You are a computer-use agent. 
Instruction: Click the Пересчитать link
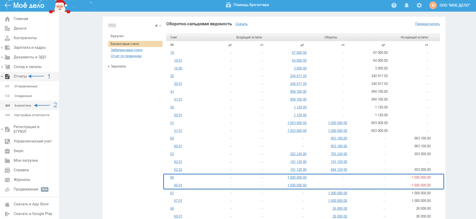click(x=427, y=24)
